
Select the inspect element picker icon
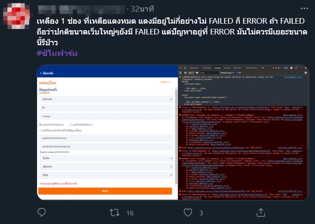coord(181,68)
